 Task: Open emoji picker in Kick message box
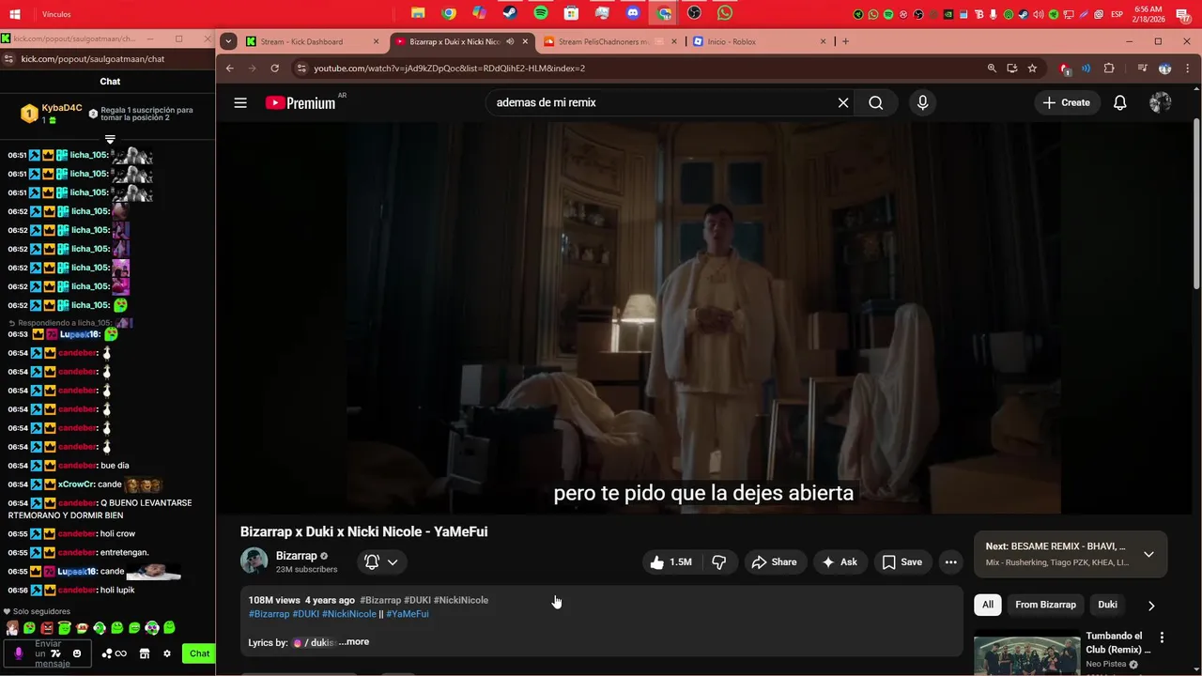(77, 653)
